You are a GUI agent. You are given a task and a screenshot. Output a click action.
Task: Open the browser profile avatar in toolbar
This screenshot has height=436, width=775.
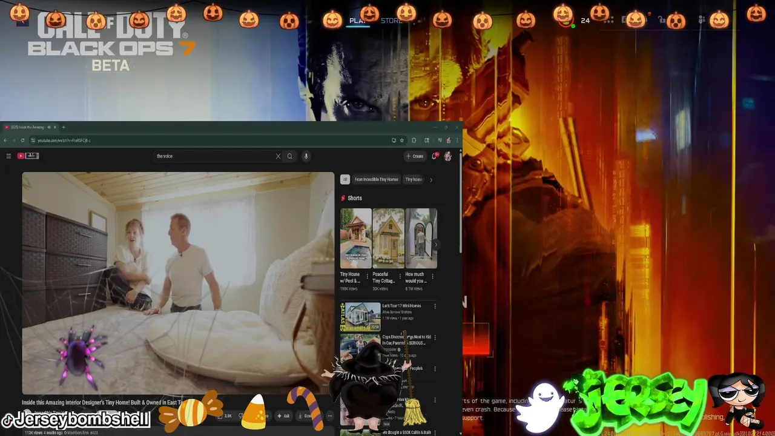pyautogui.click(x=448, y=140)
